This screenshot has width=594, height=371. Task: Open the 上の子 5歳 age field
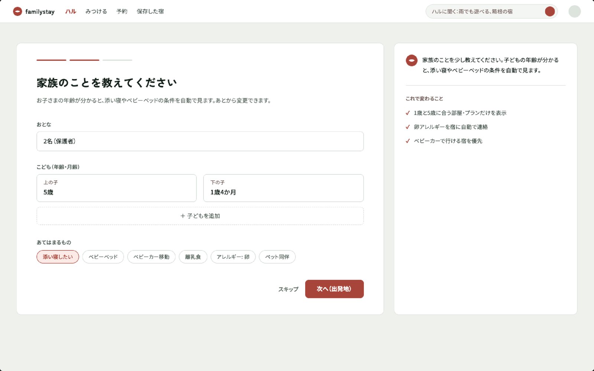[117, 188]
